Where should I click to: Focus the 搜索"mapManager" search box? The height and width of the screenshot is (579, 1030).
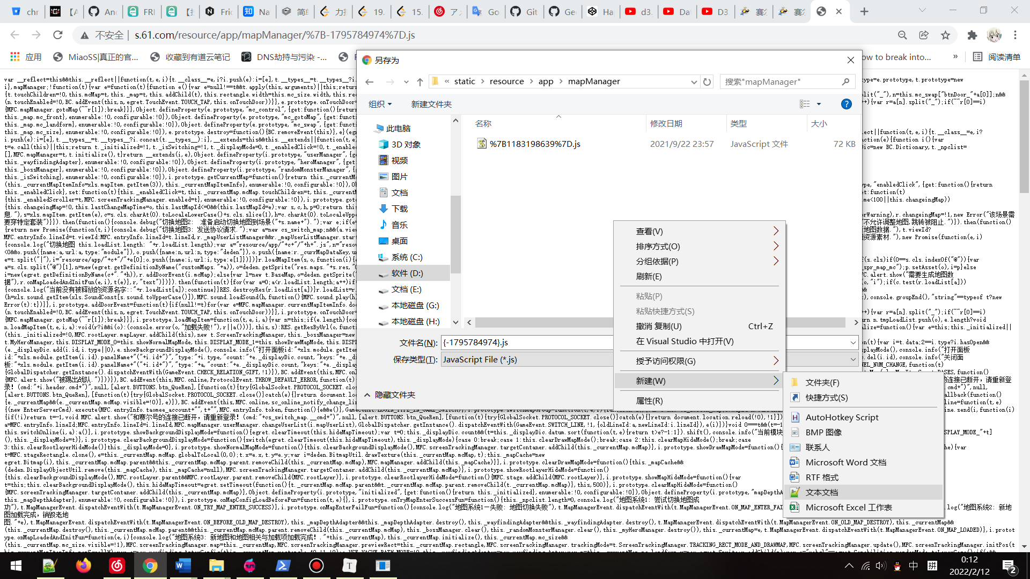pos(786,81)
